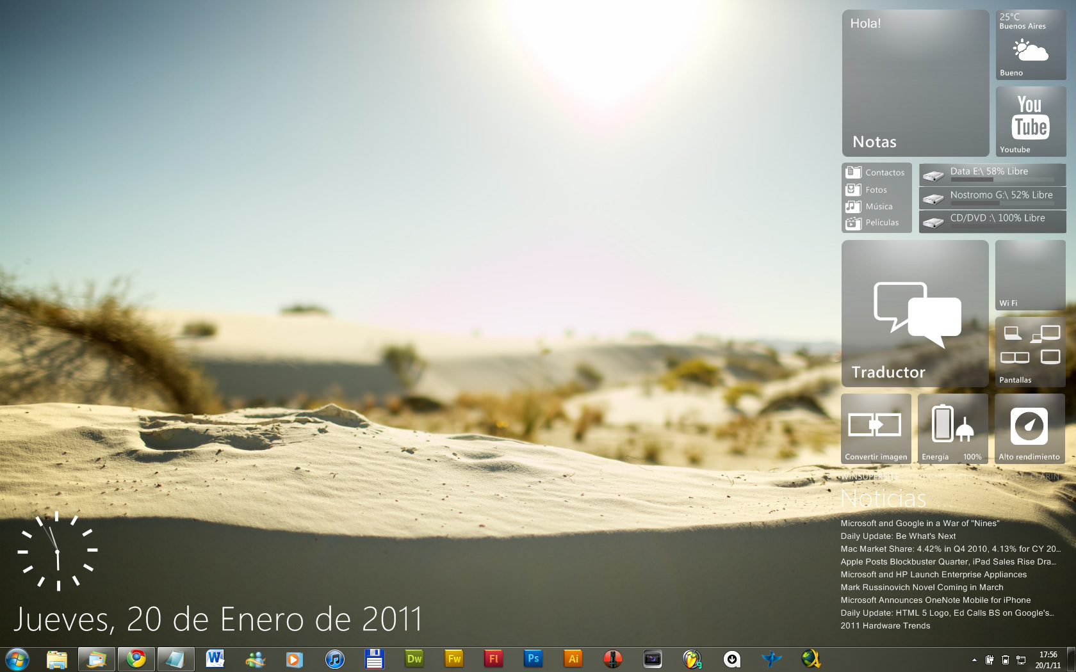Screen dimensions: 1076x672
Task: Open the Notas notes tile
Action: [916, 83]
